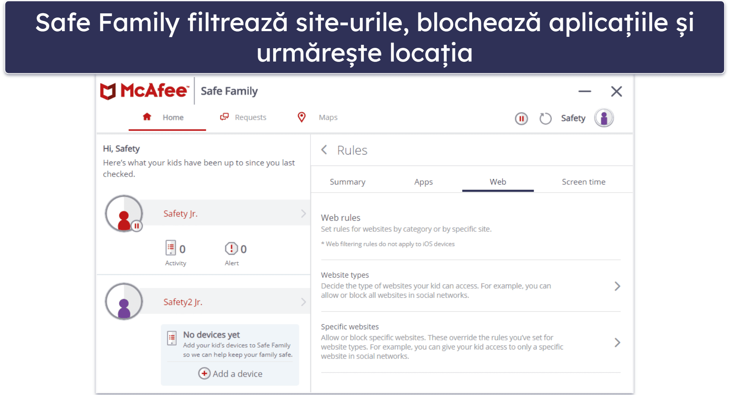Image resolution: width=729 pixels, height=395 pixels.
Task: Click the McAfee shield logo
Action: pyautogui.click(x=108, y=91)
